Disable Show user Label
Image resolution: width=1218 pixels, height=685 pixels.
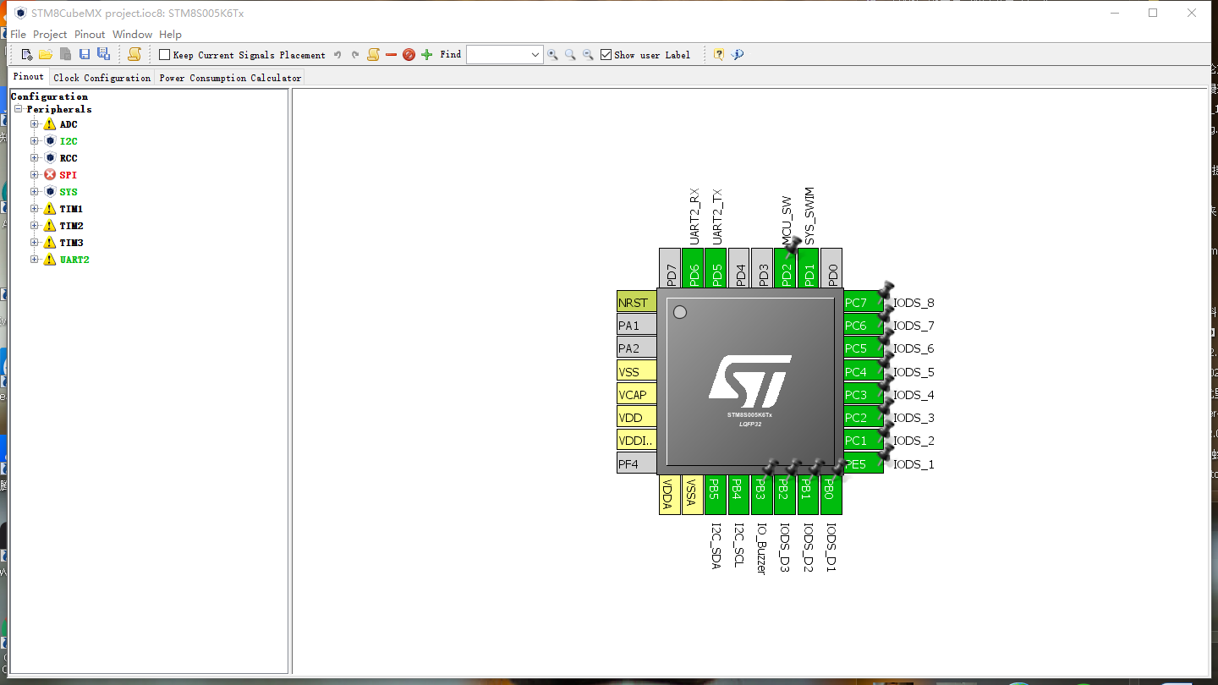pyautogui.click(x=606, y=54)
